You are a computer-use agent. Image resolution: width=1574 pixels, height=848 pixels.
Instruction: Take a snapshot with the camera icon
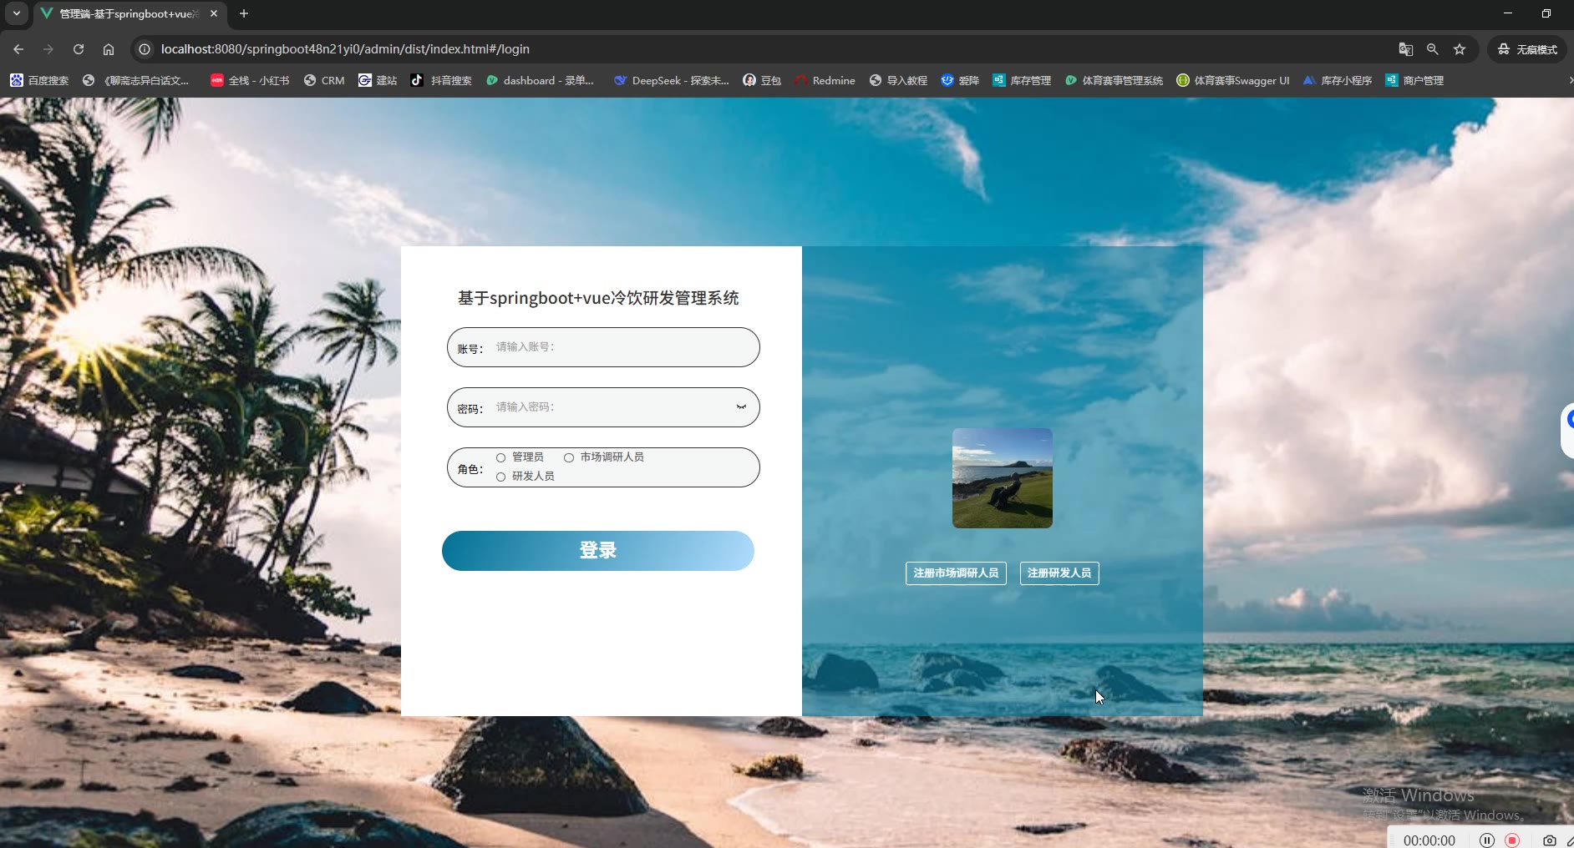[1550, 840]
